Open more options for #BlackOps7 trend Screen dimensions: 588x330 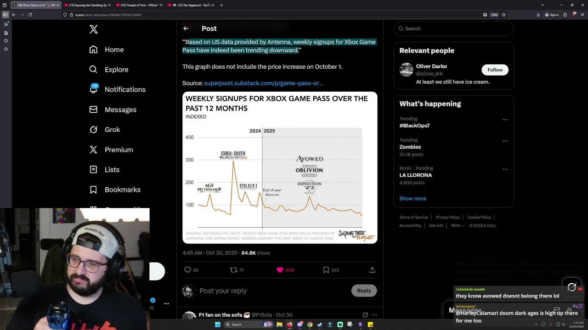pyautogui.click(x=505, y=120)
